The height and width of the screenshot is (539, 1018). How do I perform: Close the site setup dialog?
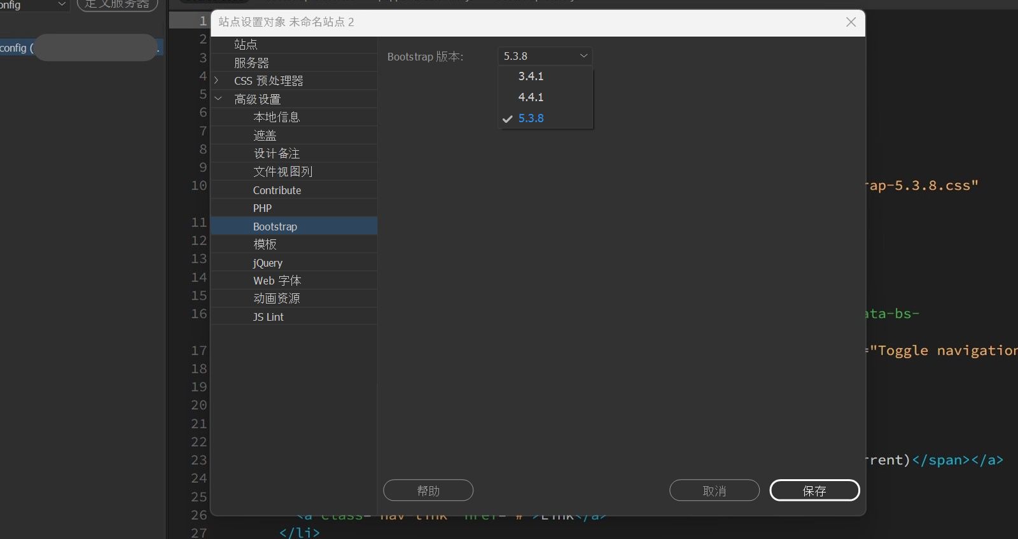click(851, 22)
